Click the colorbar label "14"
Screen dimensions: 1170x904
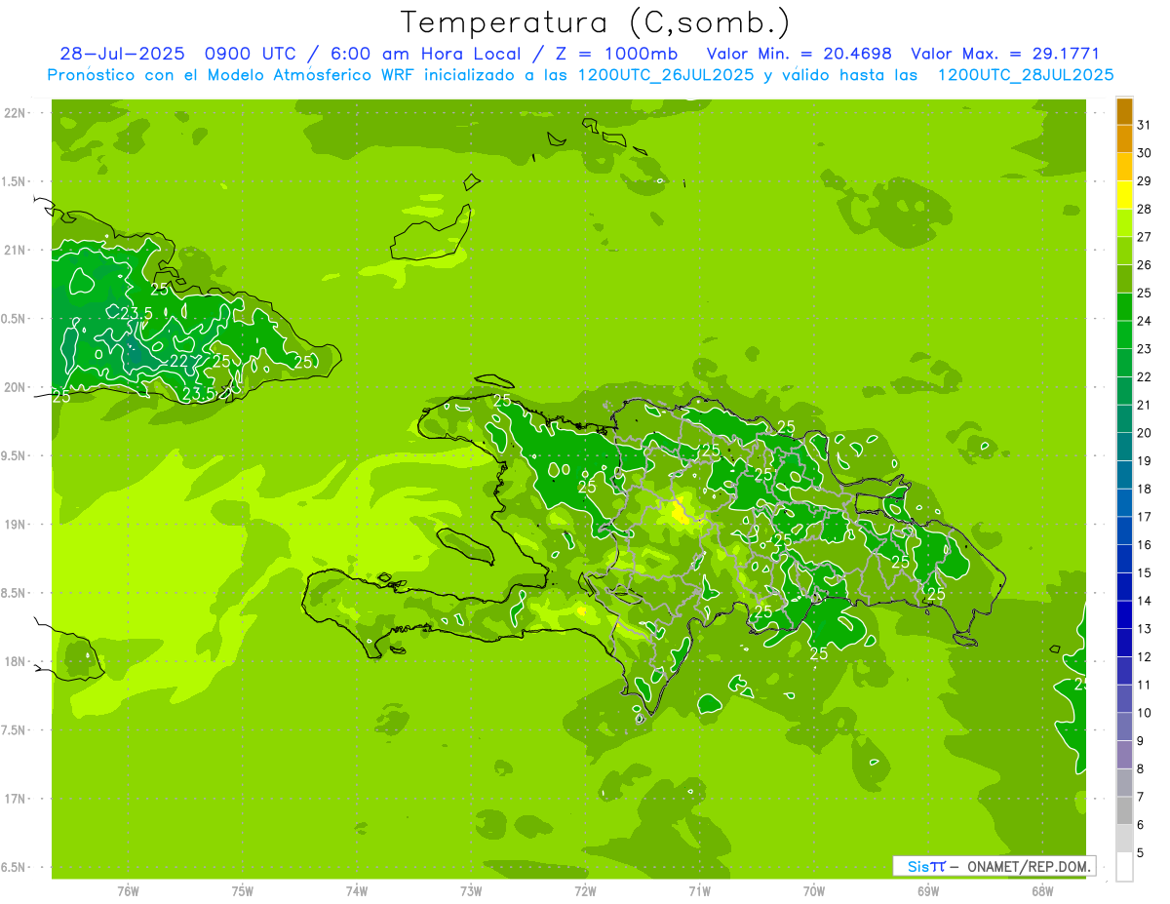pyautogui.click(x=1144, y=601)
